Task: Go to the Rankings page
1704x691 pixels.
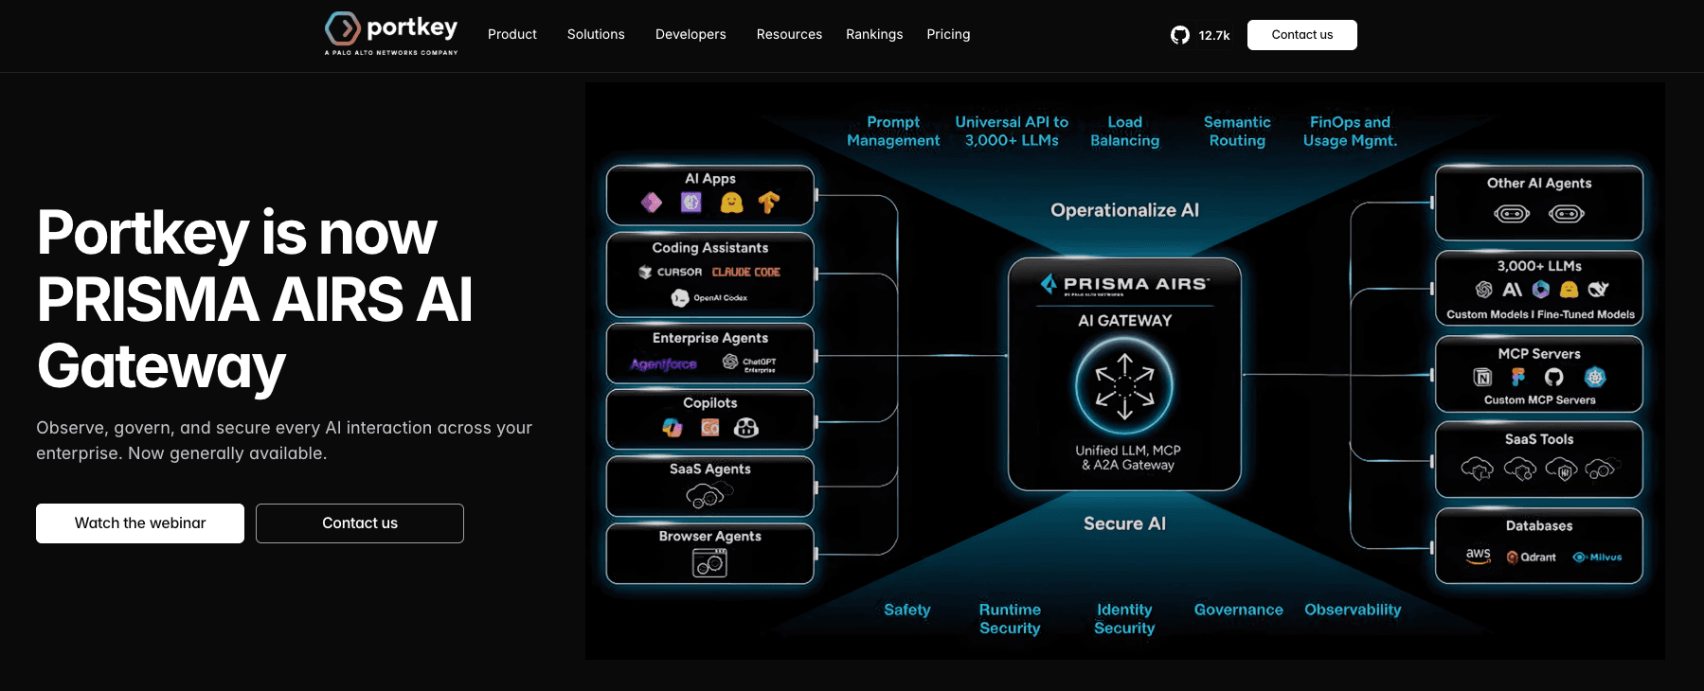Action: pos(874,34)
